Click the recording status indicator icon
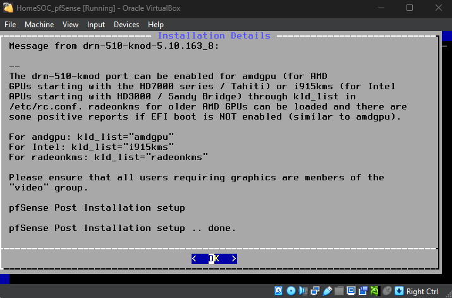Image resolution: width=452 pixels, height=298 pixels. coord(363,291)
